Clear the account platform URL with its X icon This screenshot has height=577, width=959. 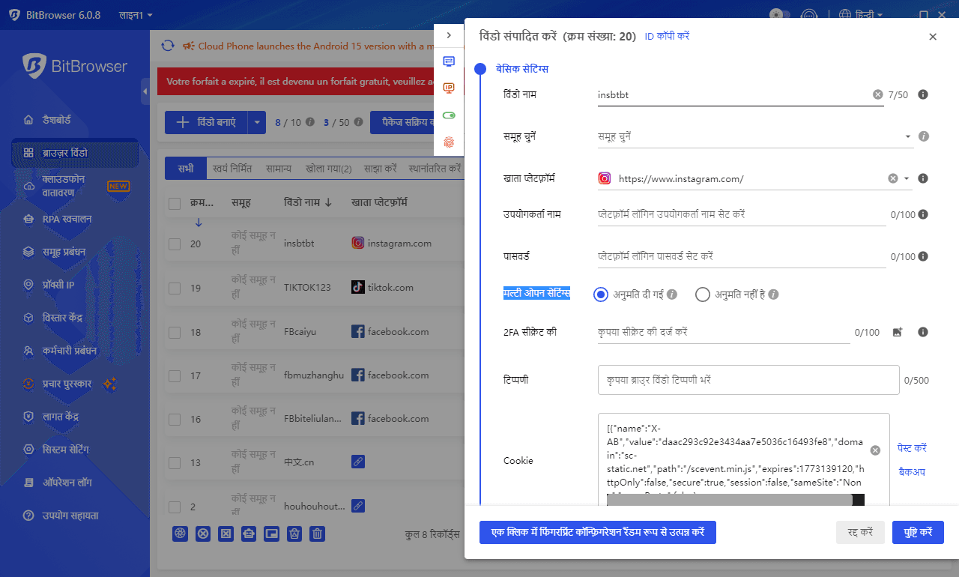tap(893, 178)
